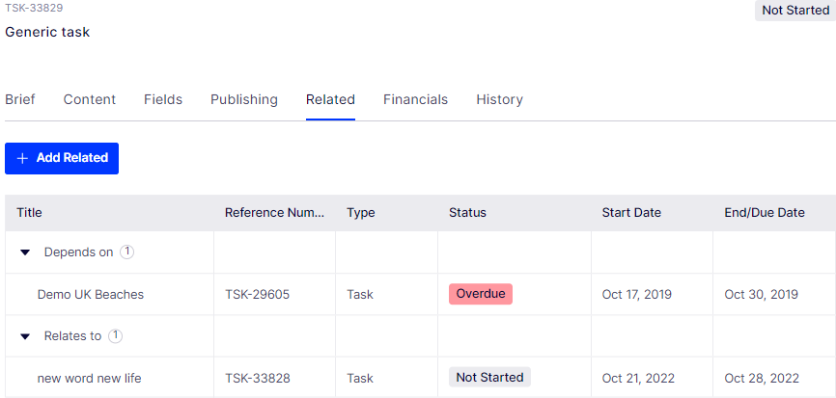Image resolution: width=836 pixels, height=398 pixels.
Task: Switch to the Content tab
Action: tap(90, 99)
